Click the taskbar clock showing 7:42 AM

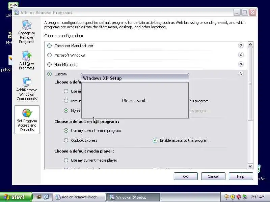[258, 197]
